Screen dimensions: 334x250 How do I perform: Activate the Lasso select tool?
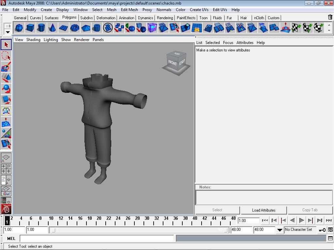(x=6, y=56)
